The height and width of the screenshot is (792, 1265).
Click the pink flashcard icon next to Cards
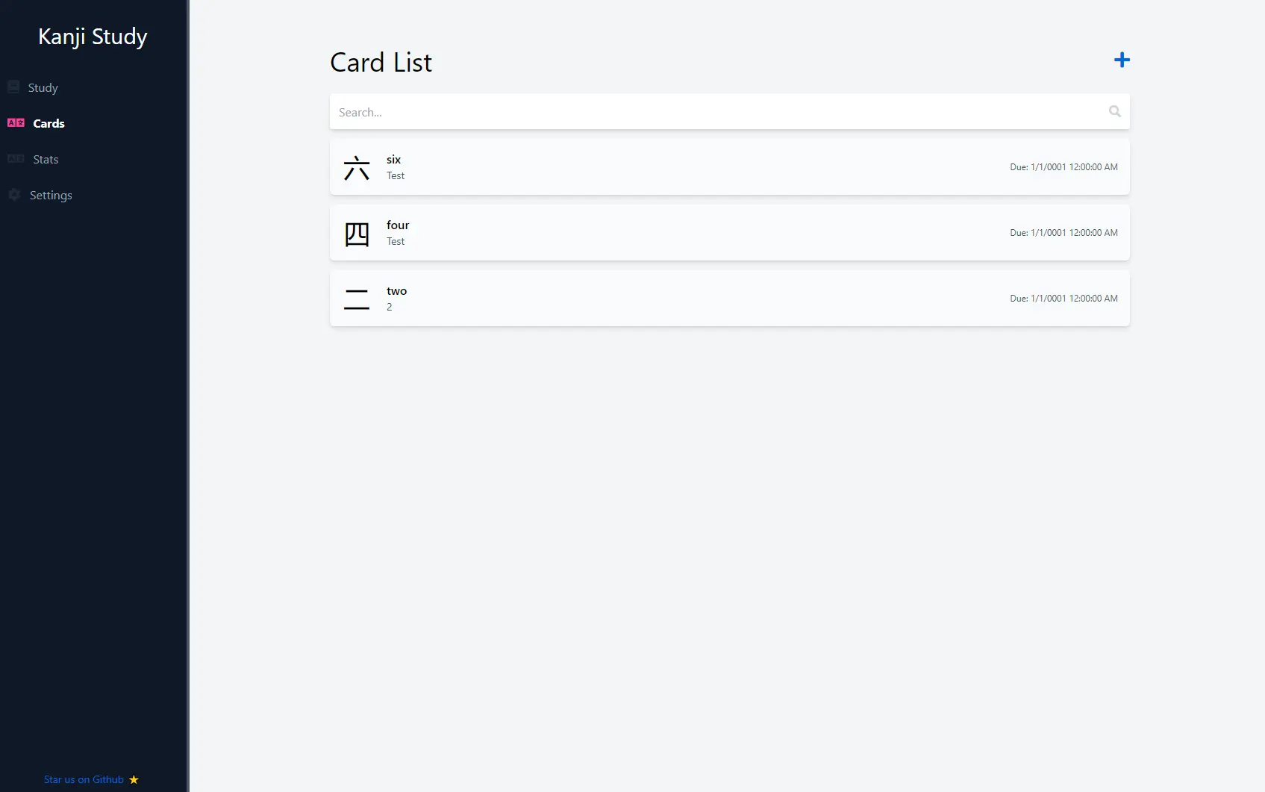pos(15,122)
